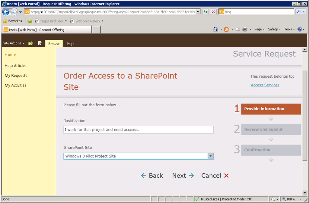Click the Refresh page icon
Image resolution: width=309 pixels, height=203 pixels.
(205, 12)
